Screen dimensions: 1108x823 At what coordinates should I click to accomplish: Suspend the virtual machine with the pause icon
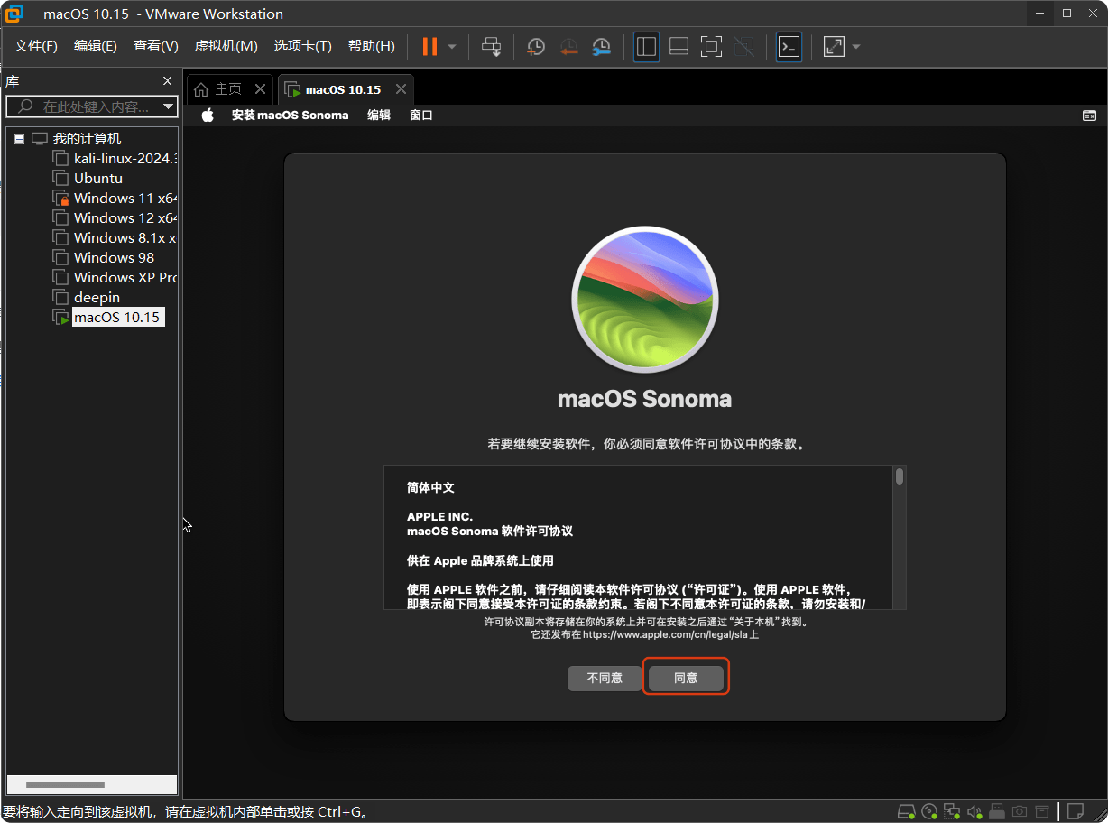(x=430, y=46)
